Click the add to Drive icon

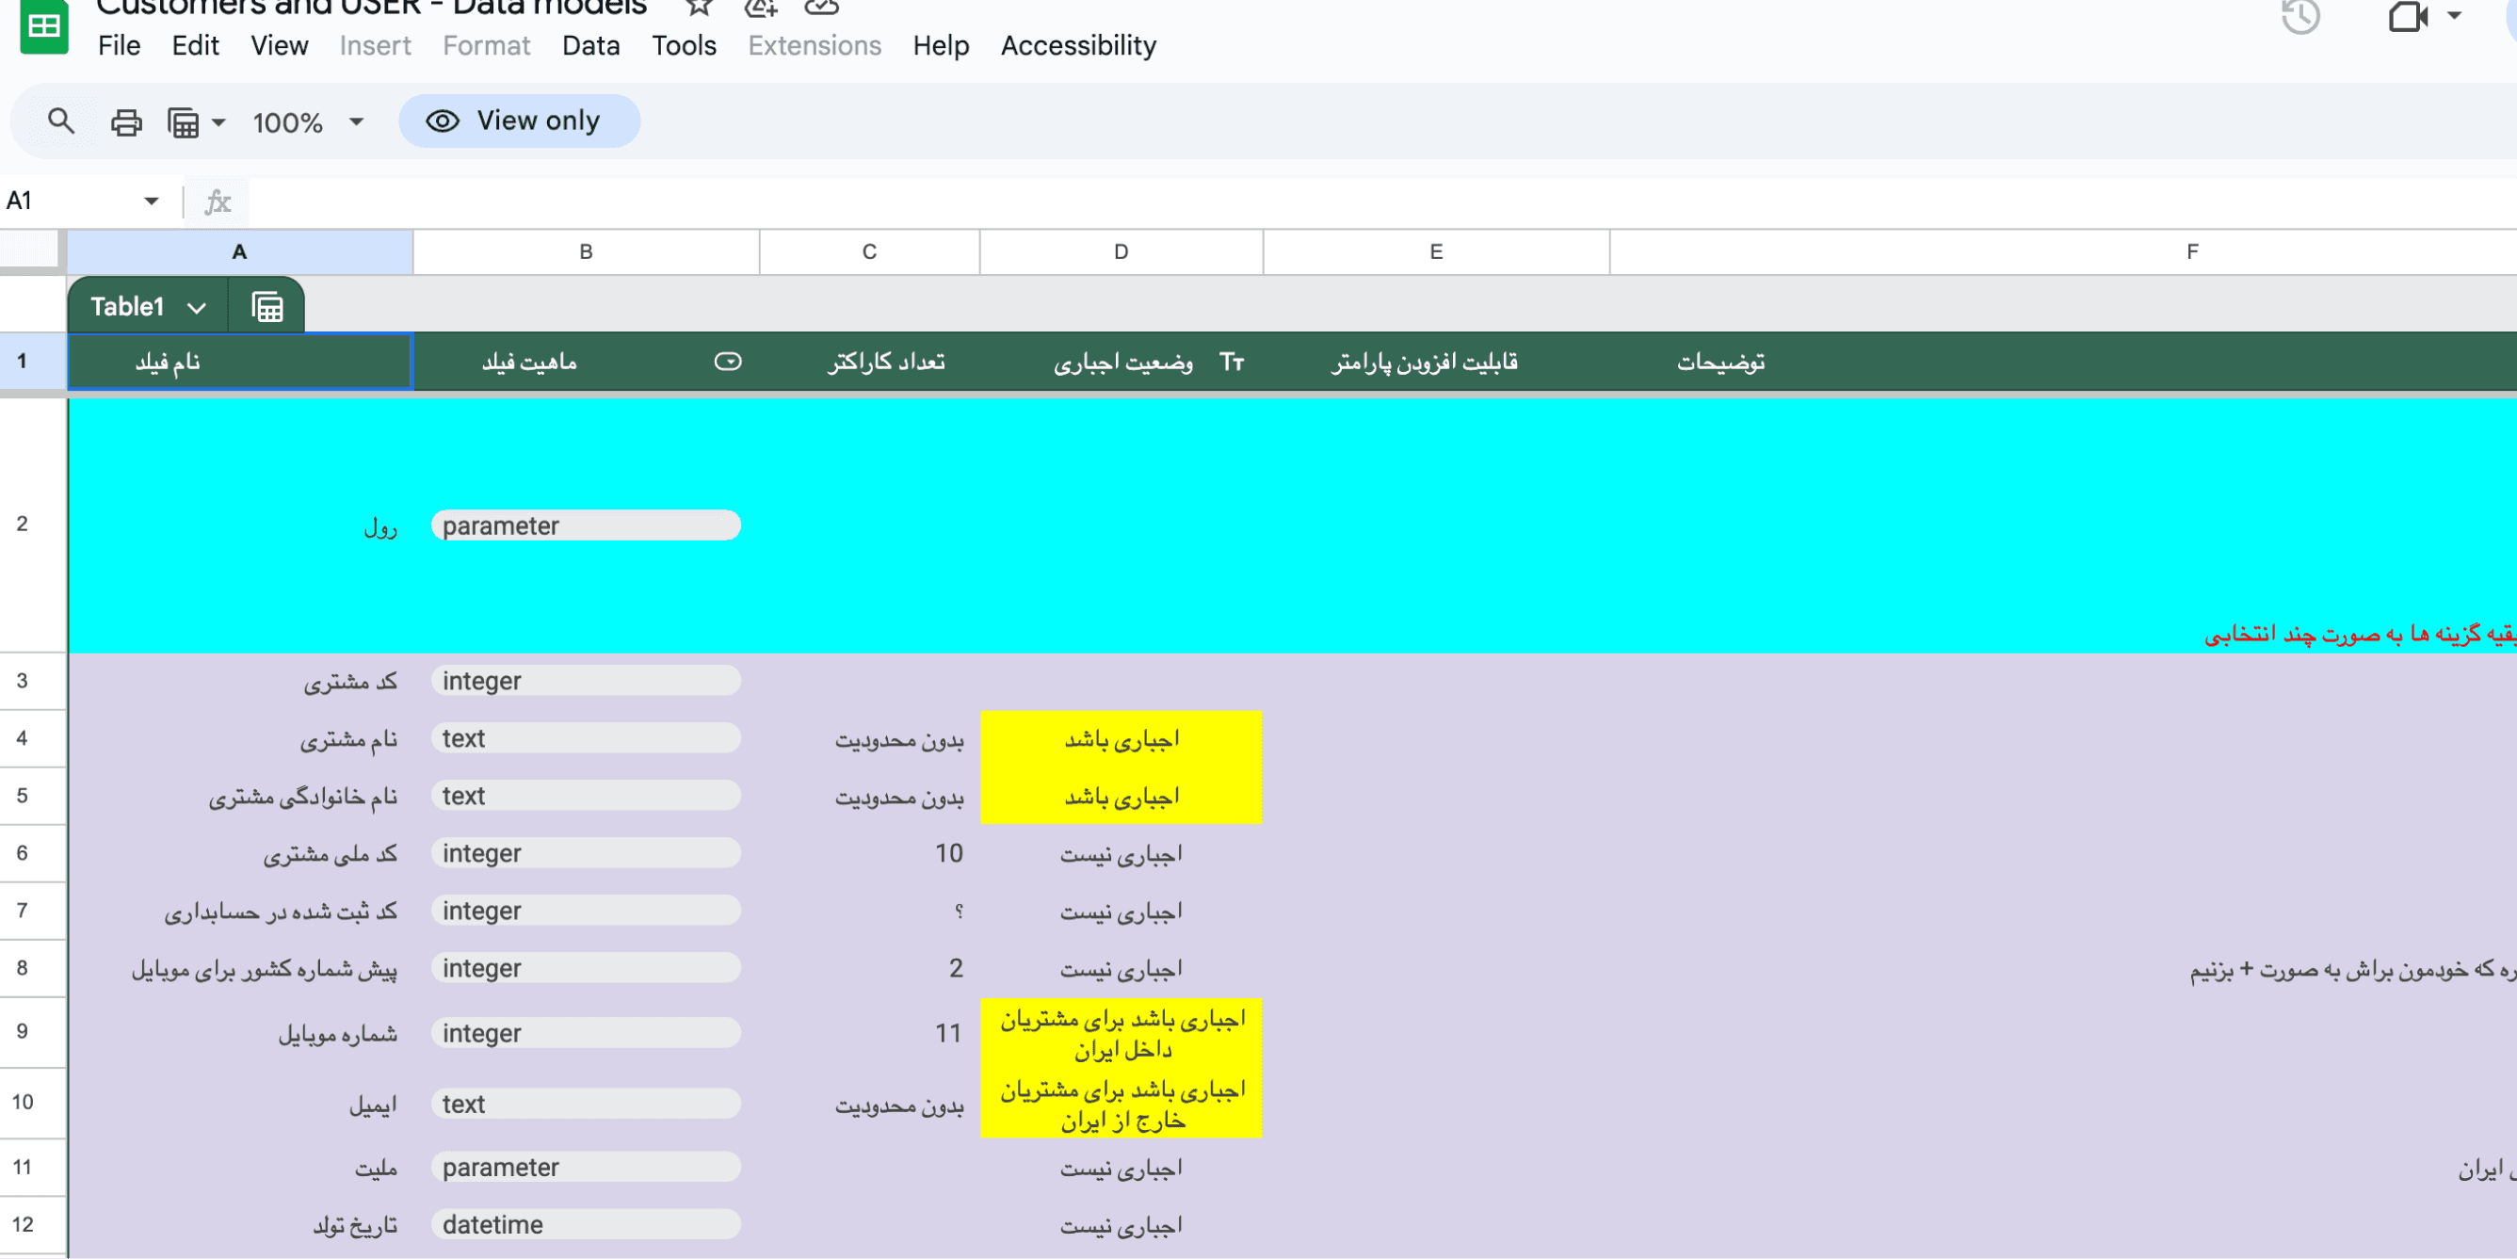(761, 8)
